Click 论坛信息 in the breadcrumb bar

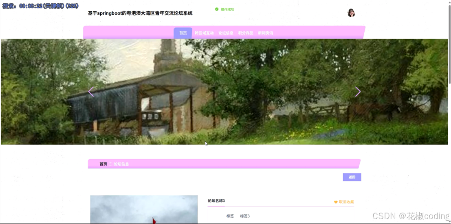[121, 164]
